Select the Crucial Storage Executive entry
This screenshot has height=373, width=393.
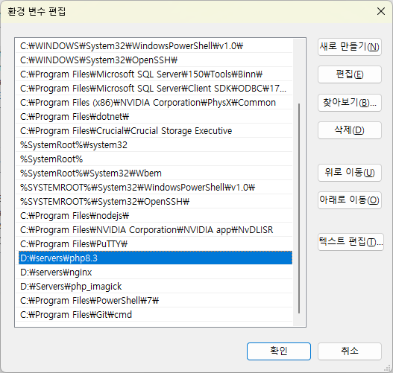tap(155, 131)
